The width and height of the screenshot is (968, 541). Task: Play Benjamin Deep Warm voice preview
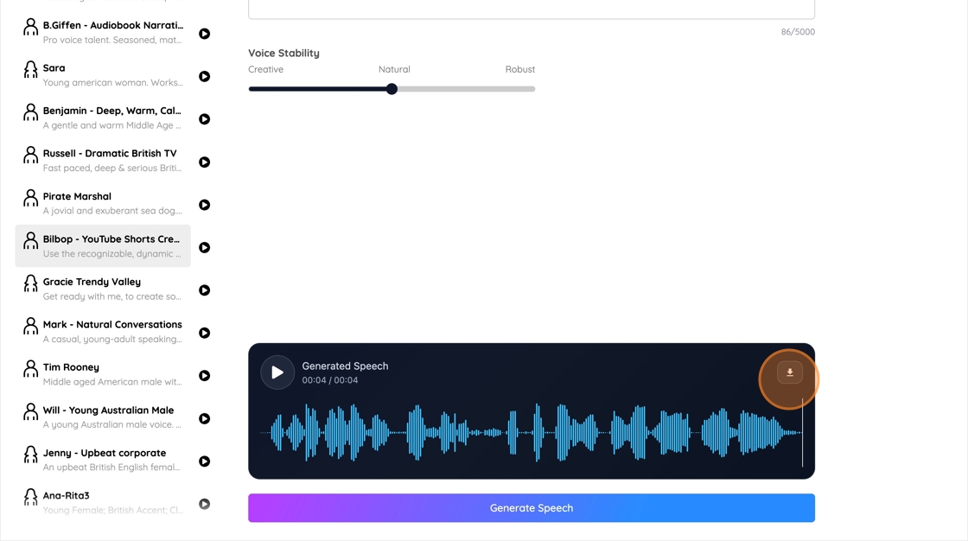pyautogui.click(x=204, y=119)
